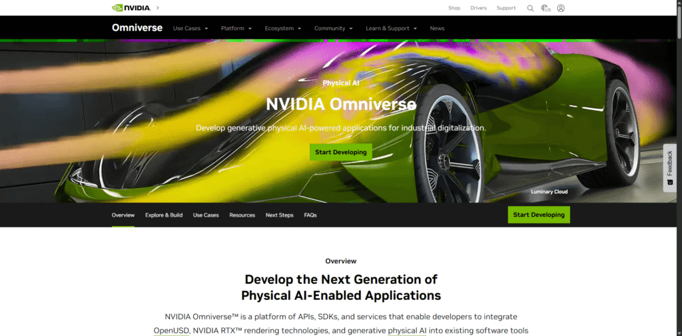
Task: Expand the Learn & Support dropdown menu
Action: pyautogui.click(x=391, y=28)
